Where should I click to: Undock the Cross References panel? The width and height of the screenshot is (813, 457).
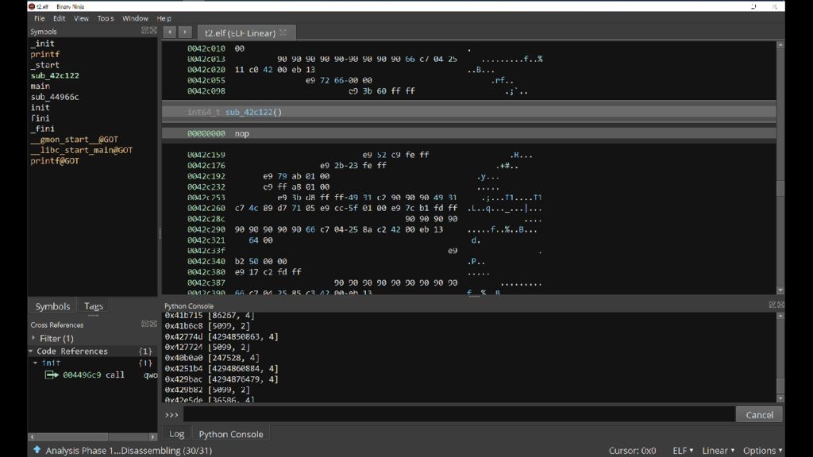(x=144, y=324)
